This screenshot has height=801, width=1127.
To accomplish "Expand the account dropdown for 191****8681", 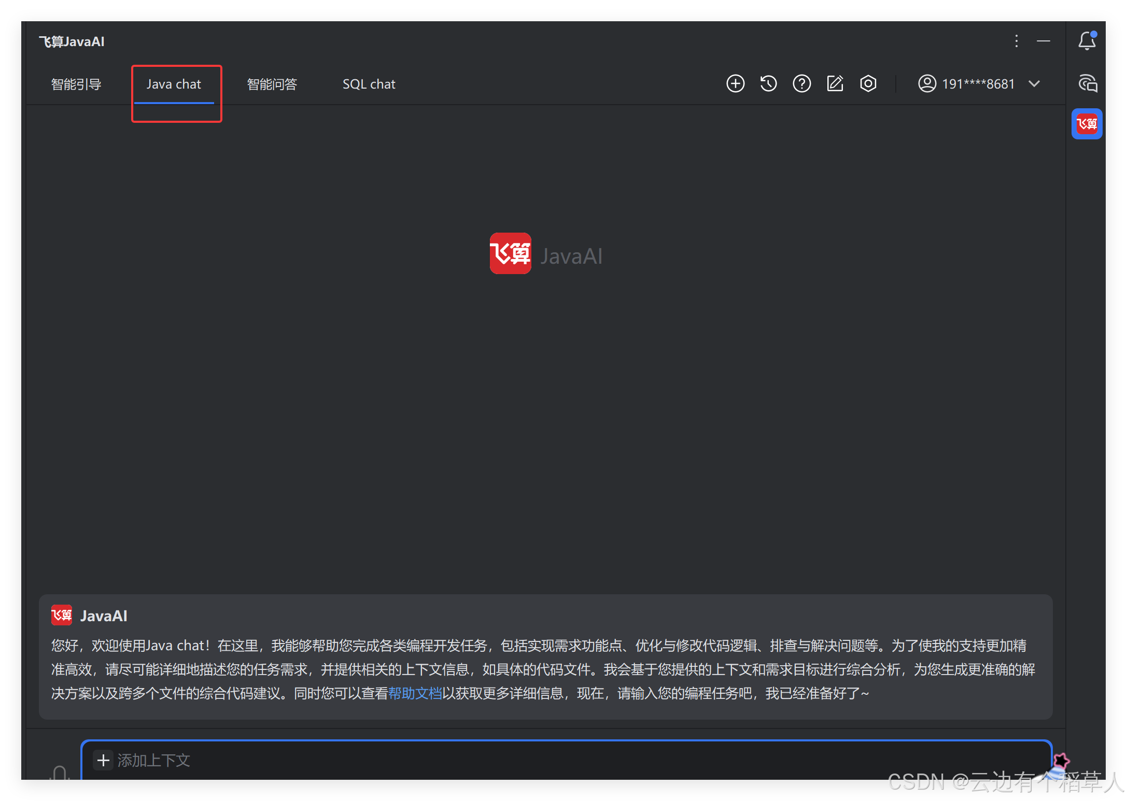I will click(1034, 84).
